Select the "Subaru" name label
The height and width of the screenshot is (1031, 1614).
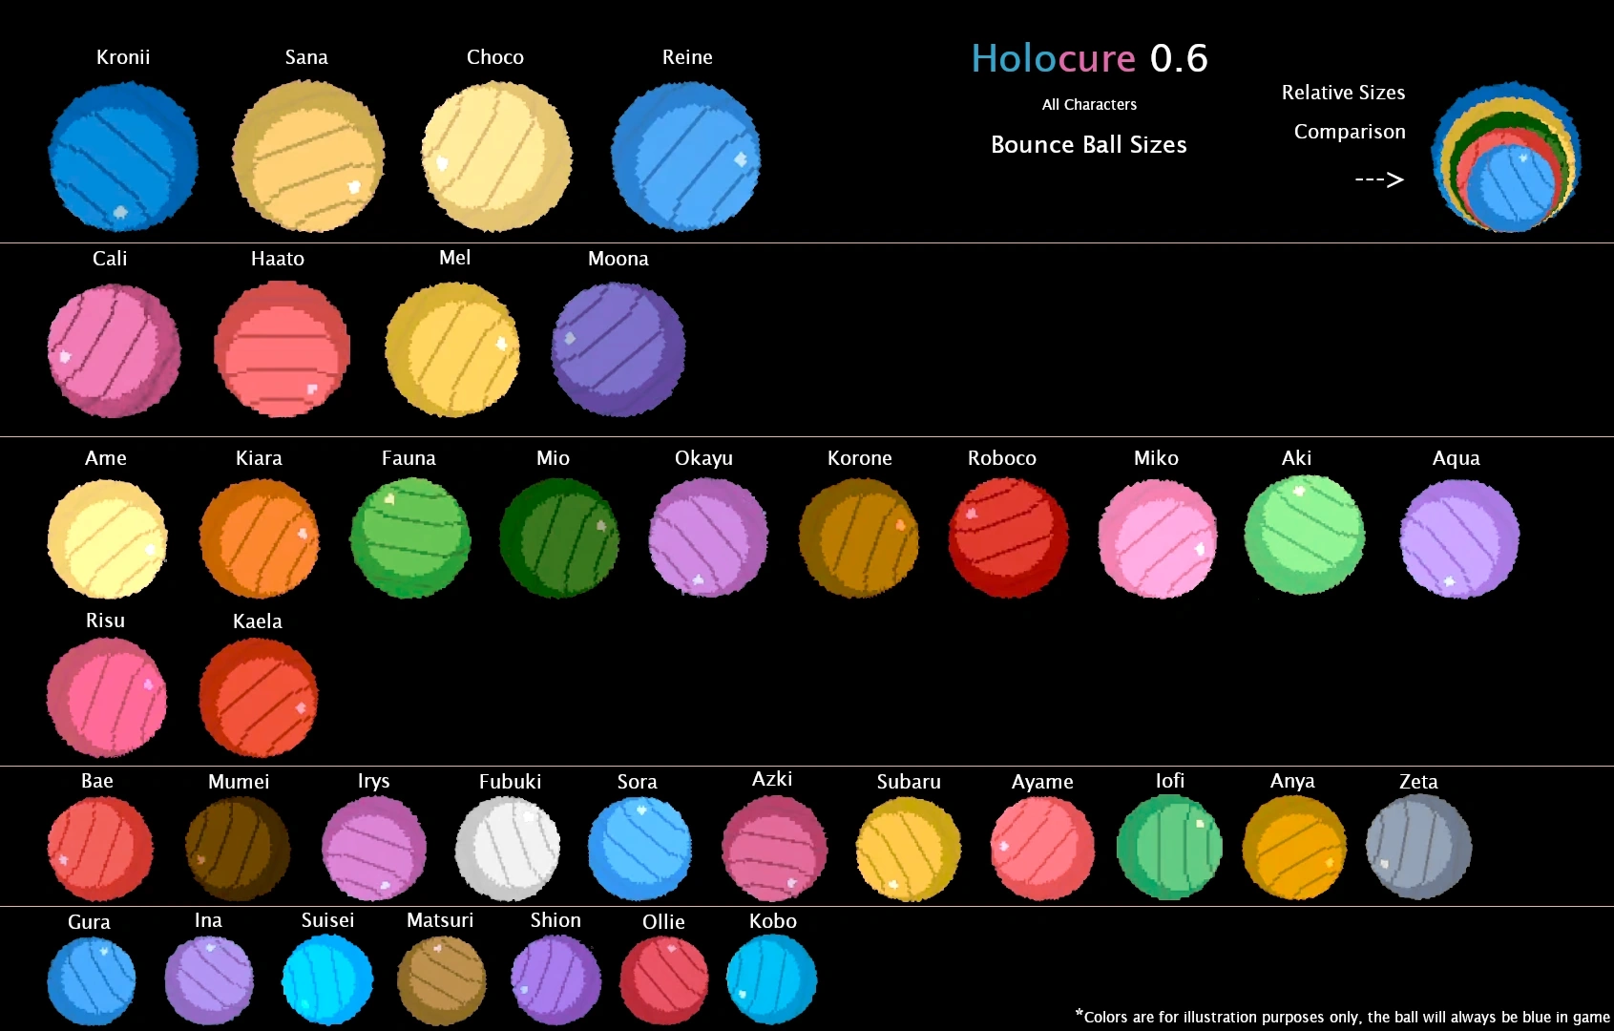910,782
